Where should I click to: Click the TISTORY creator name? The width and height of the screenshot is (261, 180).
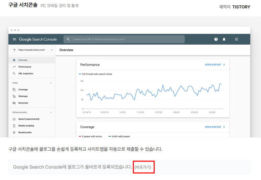241,7
